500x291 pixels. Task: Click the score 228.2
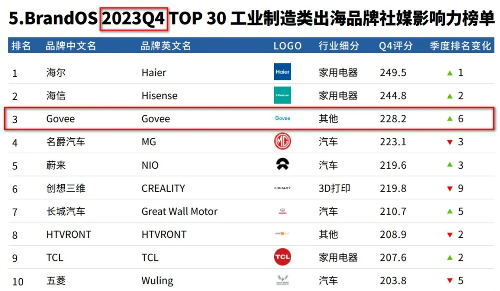[x=393, y=119]
